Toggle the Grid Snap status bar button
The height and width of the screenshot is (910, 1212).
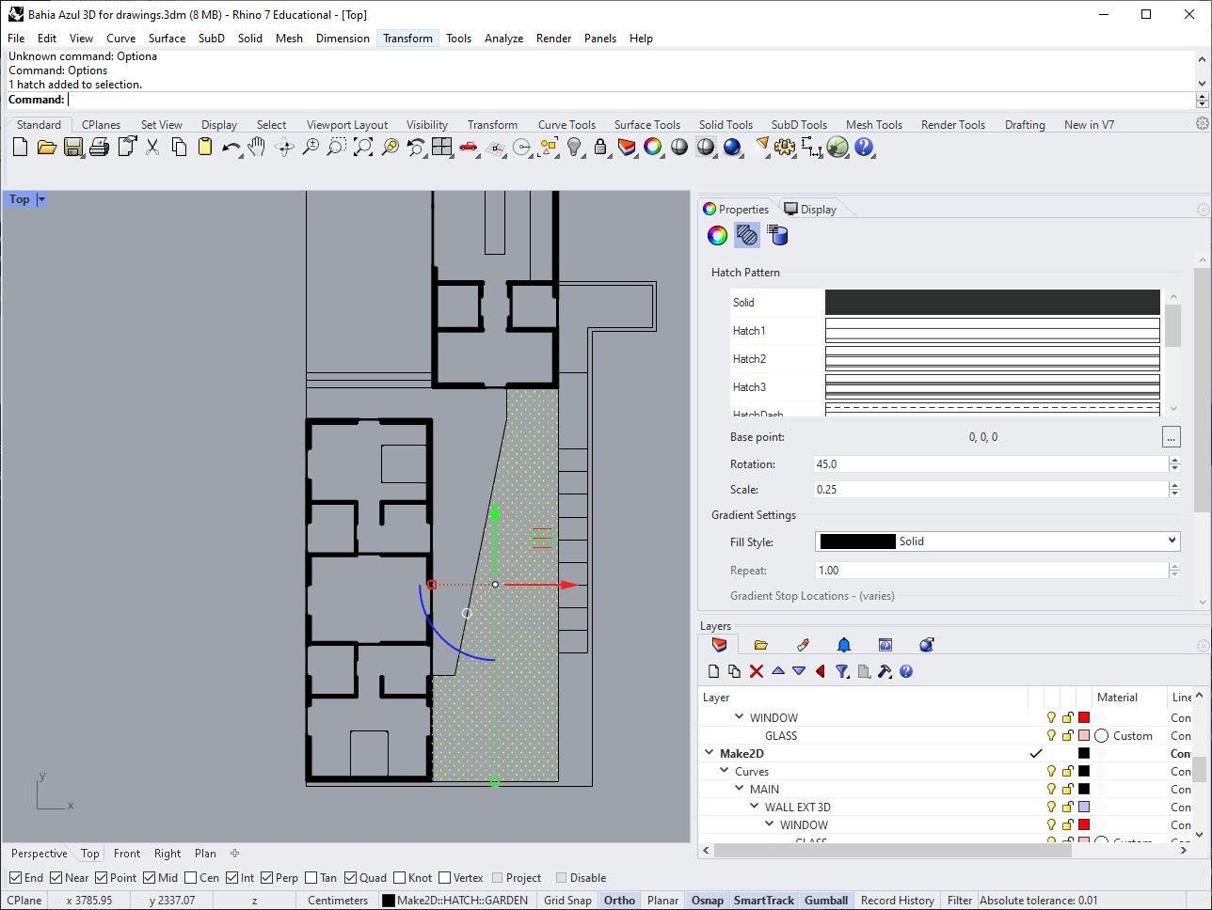coord(567,901)
